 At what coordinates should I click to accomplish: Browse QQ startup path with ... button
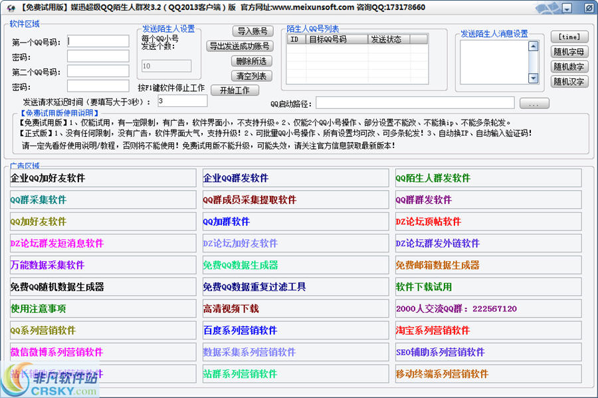(x=534, y=103)
